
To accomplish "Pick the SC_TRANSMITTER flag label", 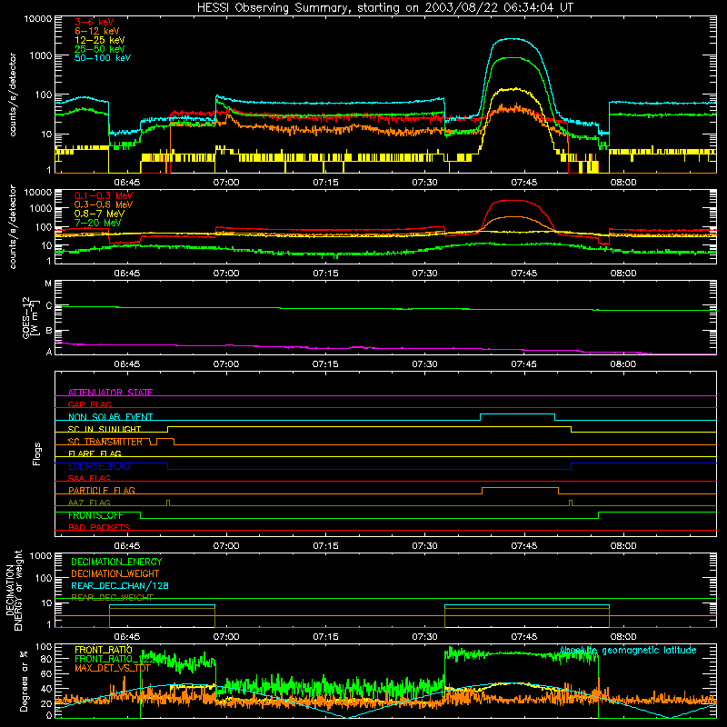I will pyautogui.click(x=105, y=442).
